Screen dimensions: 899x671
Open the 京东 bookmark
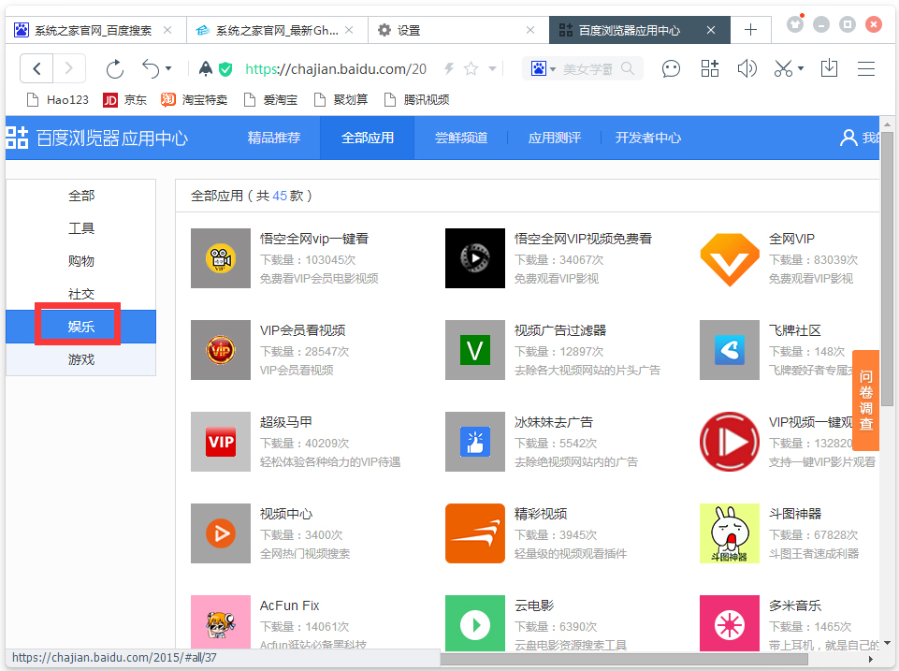click(125, 100)
